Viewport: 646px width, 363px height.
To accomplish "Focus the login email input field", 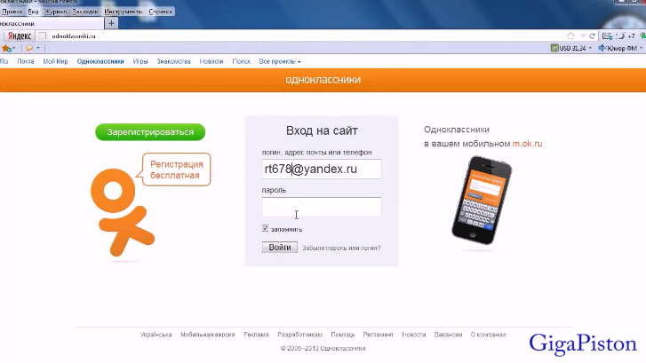I will pos(322,170).
